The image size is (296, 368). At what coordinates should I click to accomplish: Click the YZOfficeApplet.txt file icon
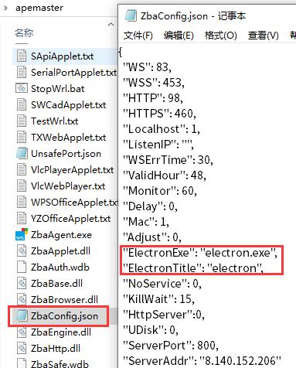point(22,219)
